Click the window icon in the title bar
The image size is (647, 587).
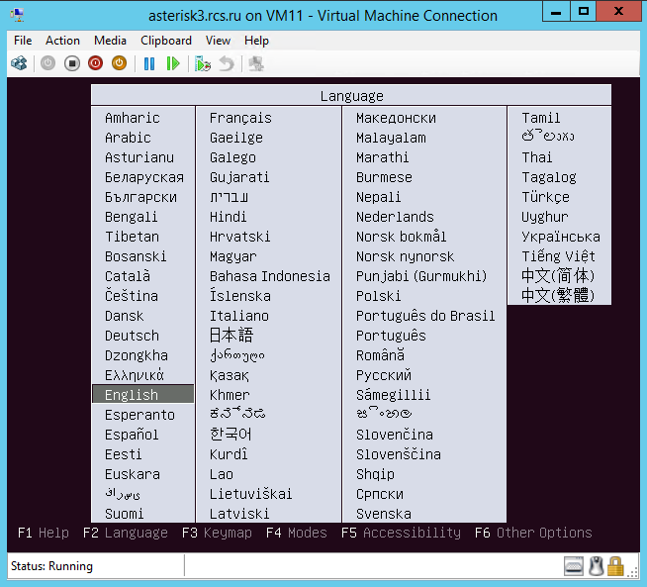pos(17,15)
